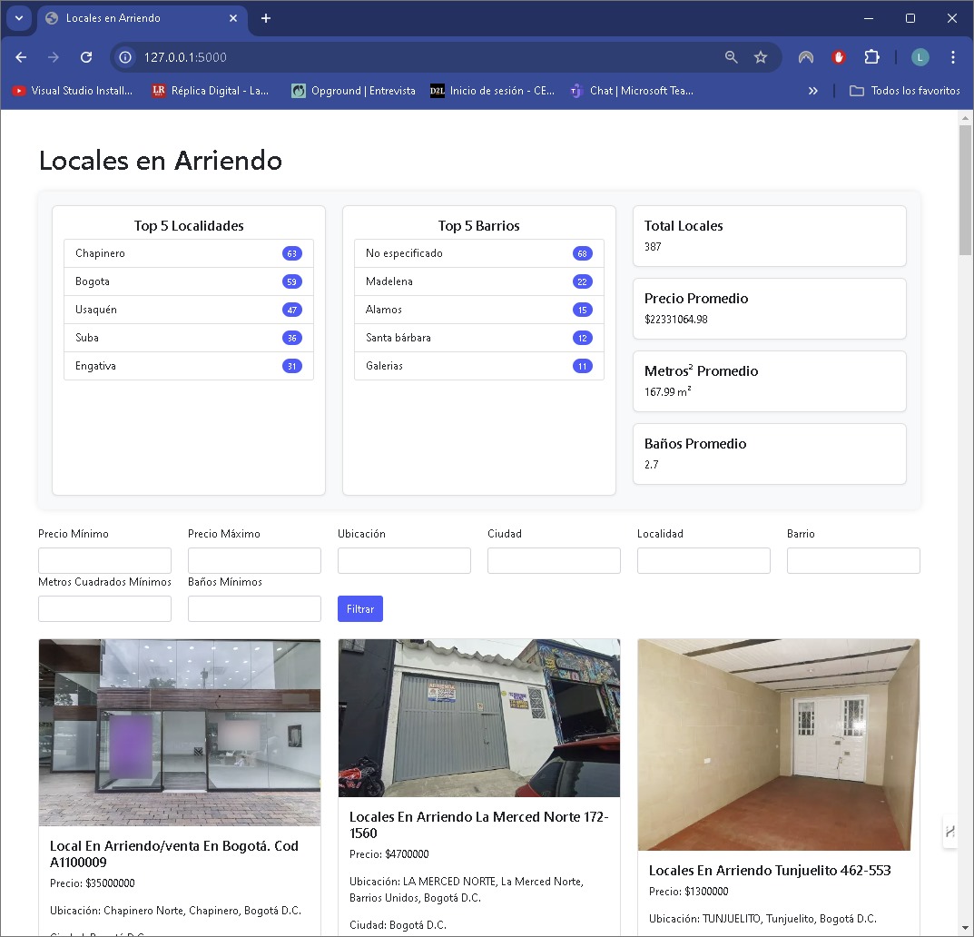Image resolution: width=974 pixels, height=937 pixels.
Task: Open the rainbow-arch extension icon
Action: pyautogui.click(x=806, y=57)
